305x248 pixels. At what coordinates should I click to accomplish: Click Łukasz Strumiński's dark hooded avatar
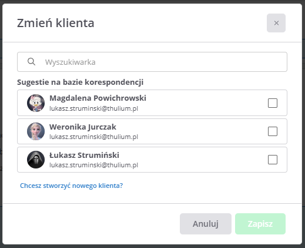36,160
